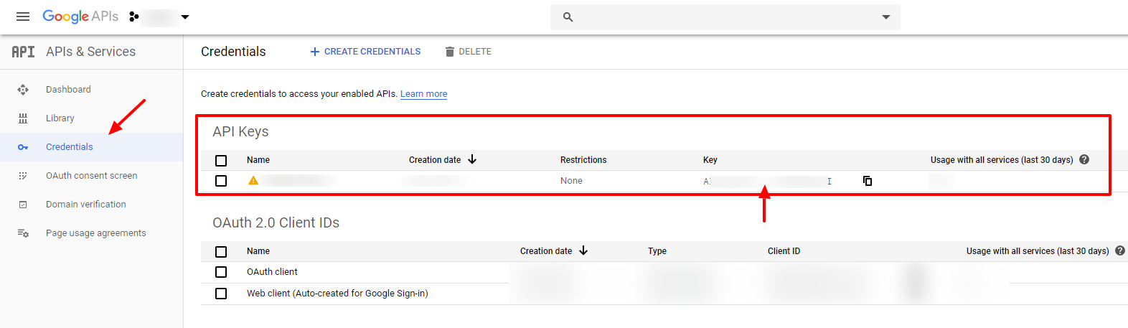Viewport: 1128px width, 328px height.
Task: Click the trash Delete icon
Action: pyautogui.click(x=450, y=52)
